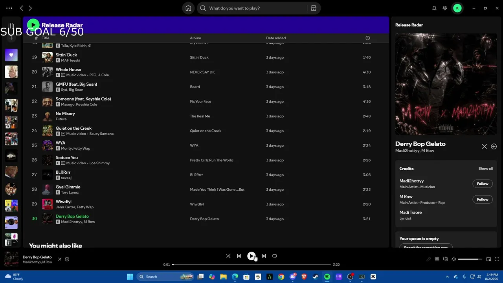Sort by the Title column header

click(46, 38)
